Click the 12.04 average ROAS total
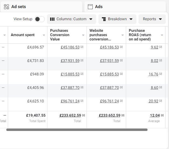This screenshot has width=169, height=149. (x=155, y=116)
